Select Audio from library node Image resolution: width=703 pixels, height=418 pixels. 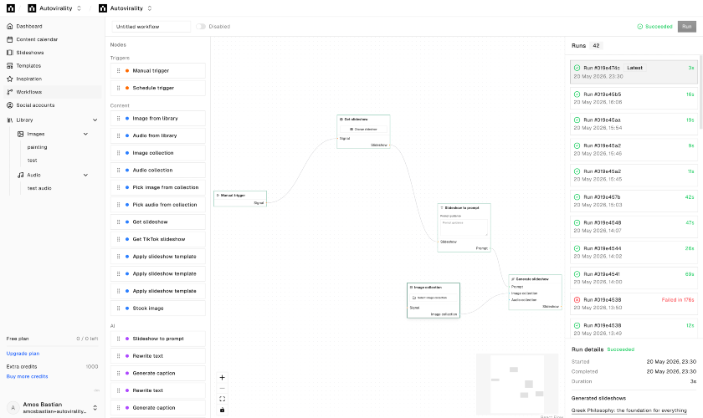pos(158,135)
